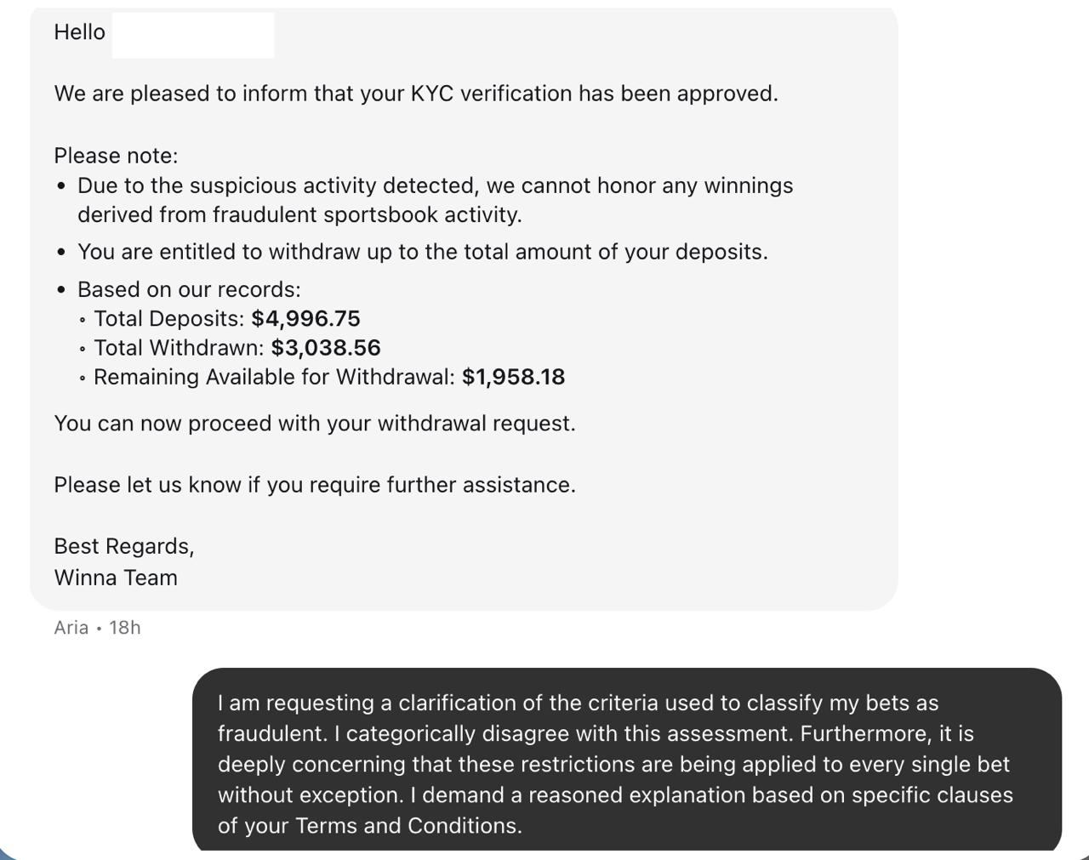Screen dimensions: 1089x860
Task: Click the "Hello" greeting text
Action: tap(79, 32)
